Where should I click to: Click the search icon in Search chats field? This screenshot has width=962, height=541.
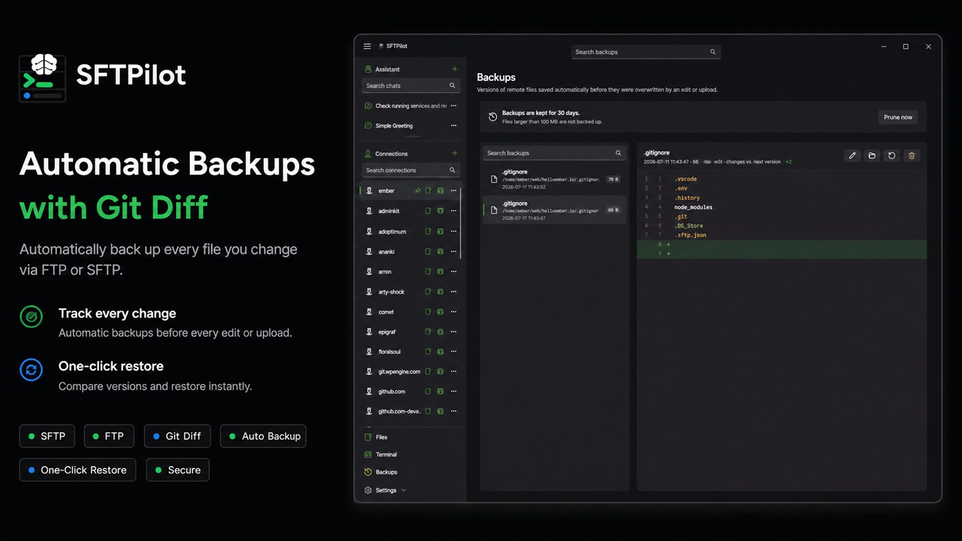452,86
